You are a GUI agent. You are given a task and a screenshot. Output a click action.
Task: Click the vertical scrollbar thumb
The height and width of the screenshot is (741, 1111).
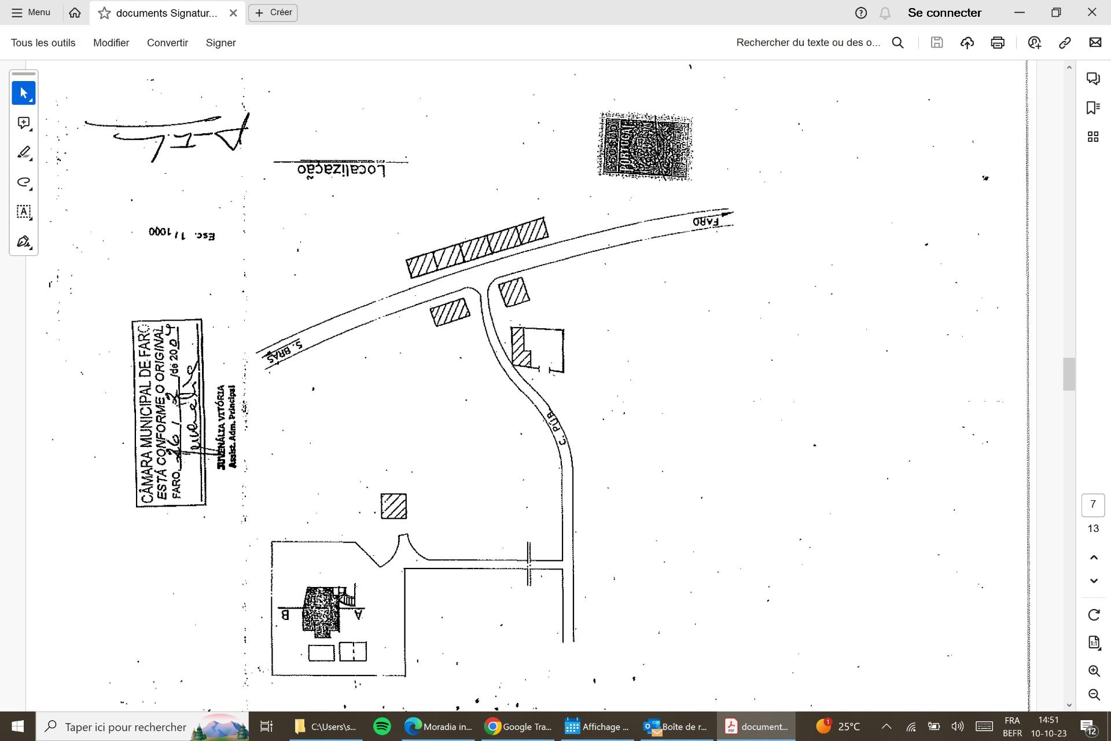(x=1069, y=374)
